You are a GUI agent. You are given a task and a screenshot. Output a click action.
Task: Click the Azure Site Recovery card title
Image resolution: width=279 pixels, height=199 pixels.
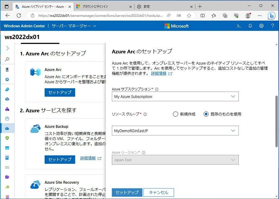coord(62,182)
